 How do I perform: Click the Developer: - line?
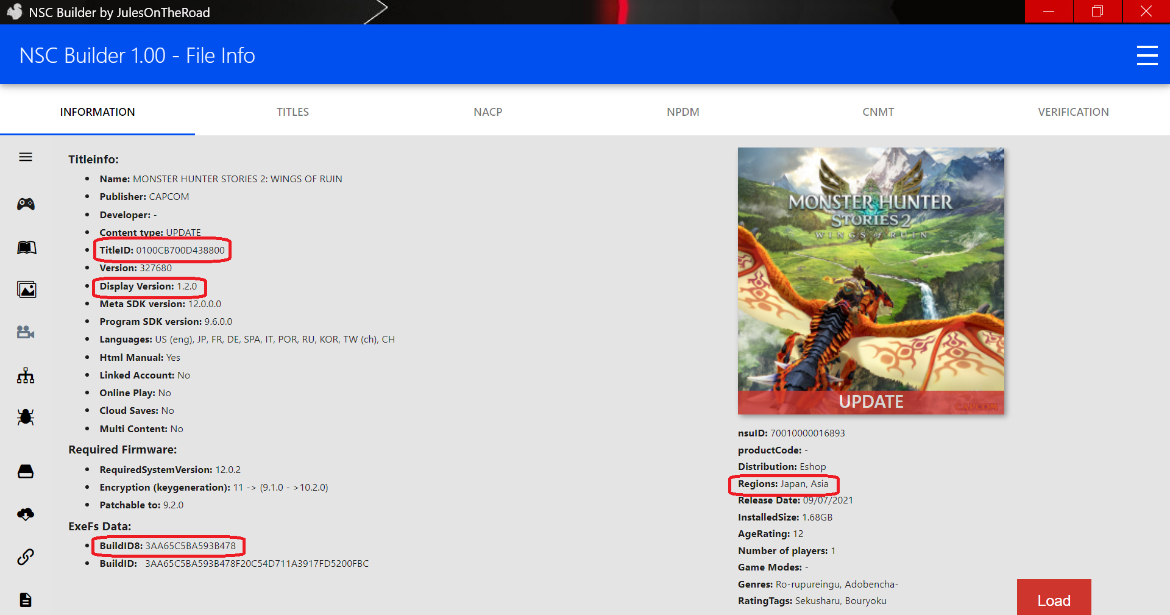pyautogui.click(x=128, y=215)
